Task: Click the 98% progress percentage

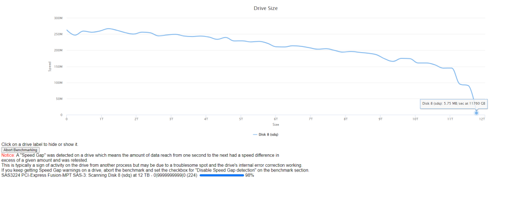Action: [250, 176]
